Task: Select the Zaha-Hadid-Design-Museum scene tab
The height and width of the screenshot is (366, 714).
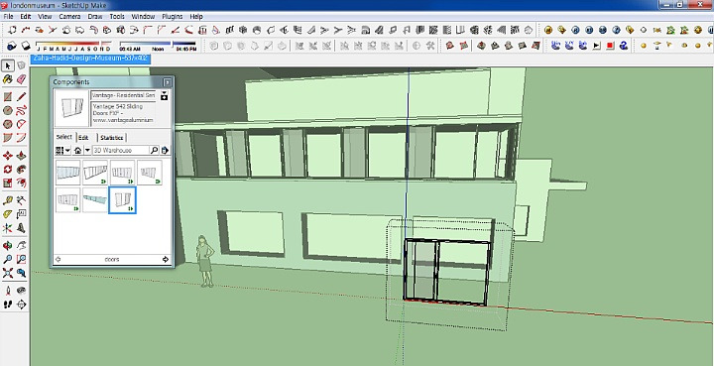Action: click(x=90, y=59)
